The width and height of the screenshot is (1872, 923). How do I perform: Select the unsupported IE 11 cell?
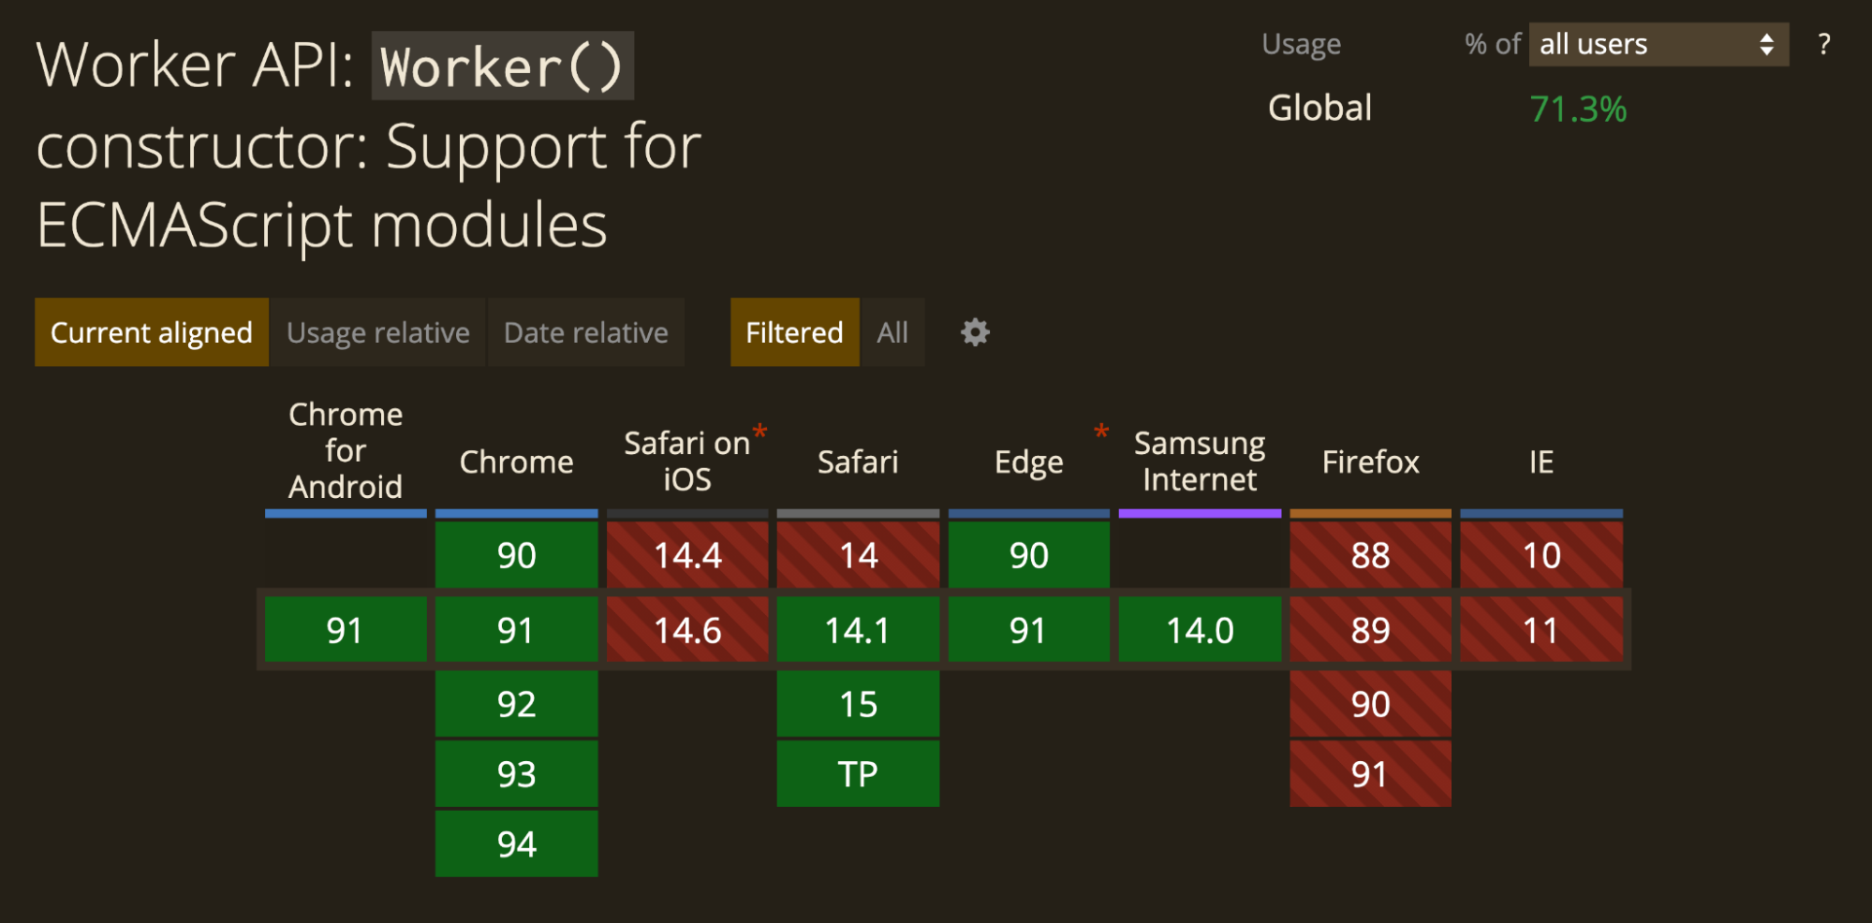click(x=1540, y=630)
